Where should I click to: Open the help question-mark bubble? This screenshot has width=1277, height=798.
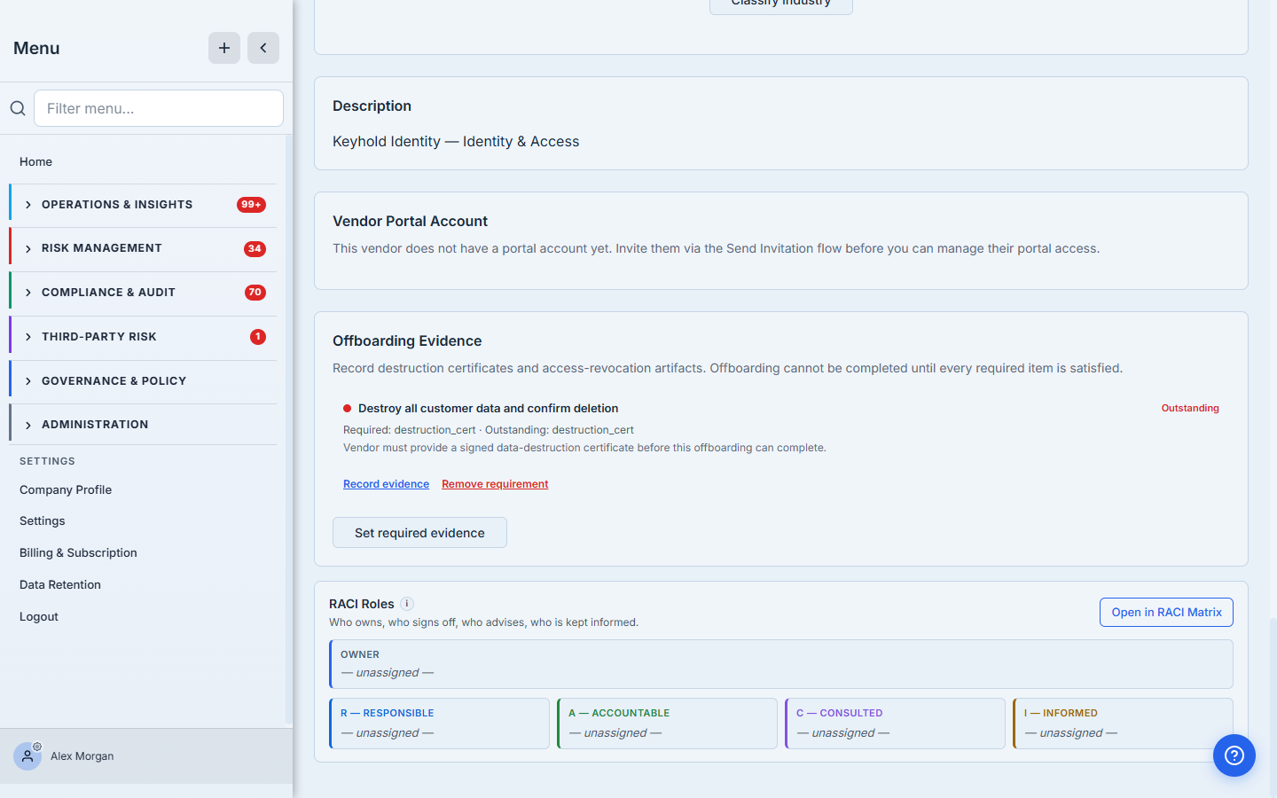pyautogui.click(x=1234, y=755)
